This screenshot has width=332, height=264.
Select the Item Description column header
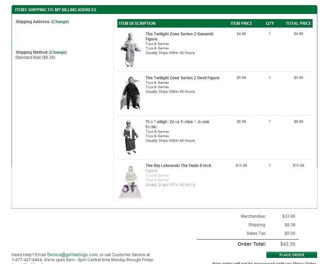click(137, 23)
